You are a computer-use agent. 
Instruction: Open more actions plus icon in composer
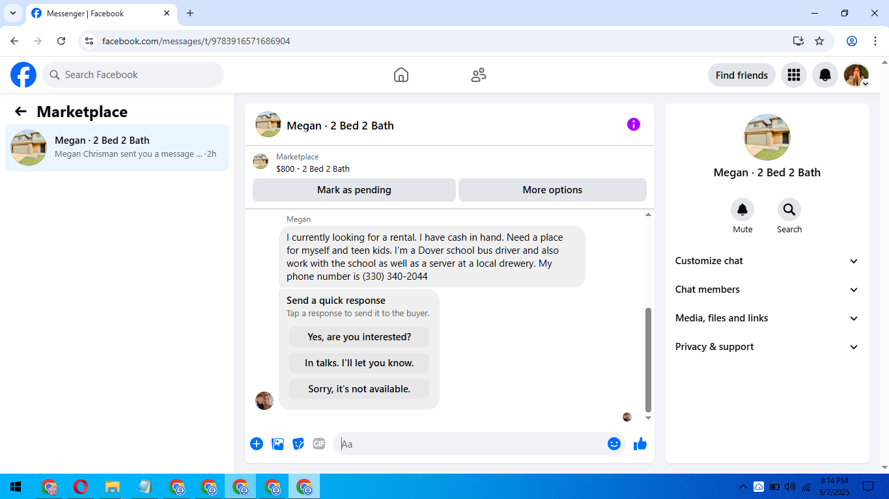point(257,444)
